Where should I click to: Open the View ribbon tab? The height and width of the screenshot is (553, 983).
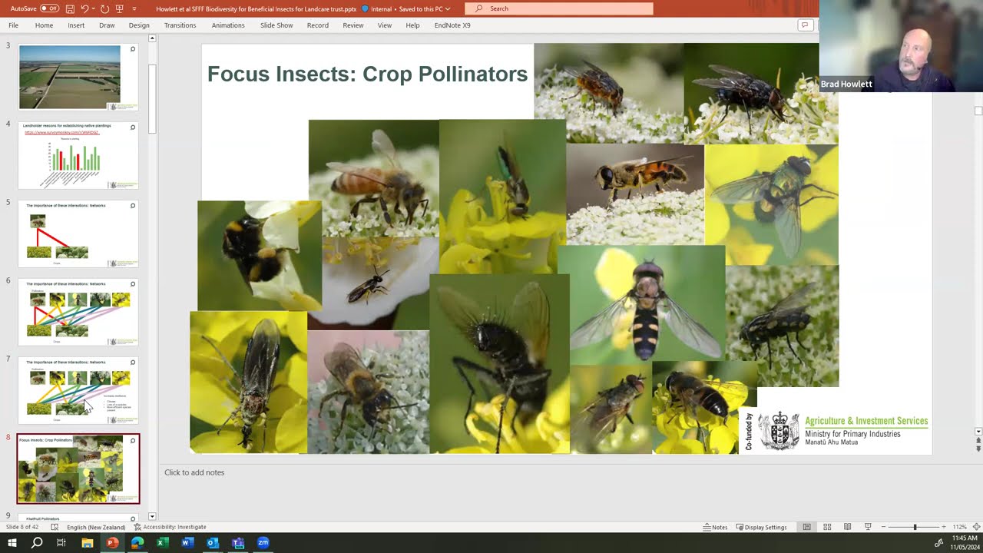point(385,25)
